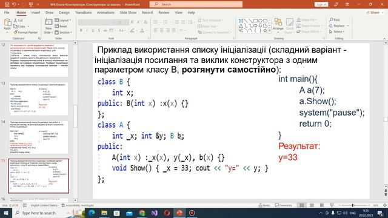Switch to Reading View icon
Image resolution: width=388 pixels, height=218 pixels.
[322, 205]
